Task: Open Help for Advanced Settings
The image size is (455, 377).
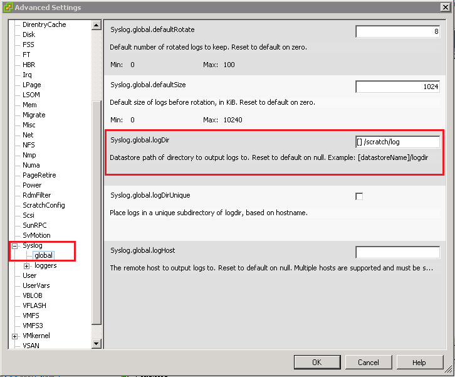Action: pos(419,362)
